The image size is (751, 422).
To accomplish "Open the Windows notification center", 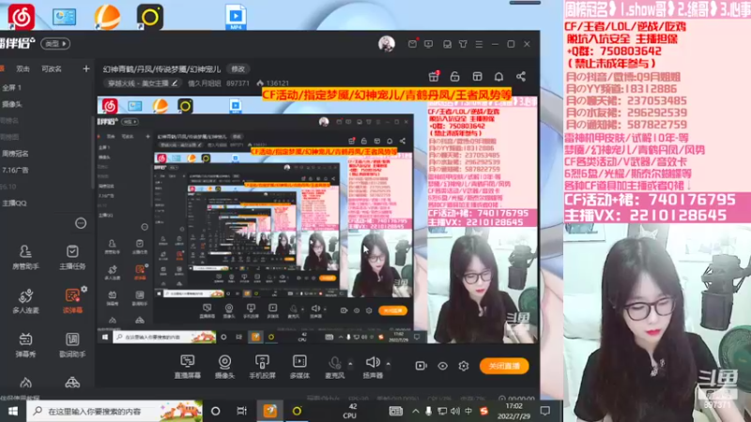I will pyautogui.click(x=545, y=411).
